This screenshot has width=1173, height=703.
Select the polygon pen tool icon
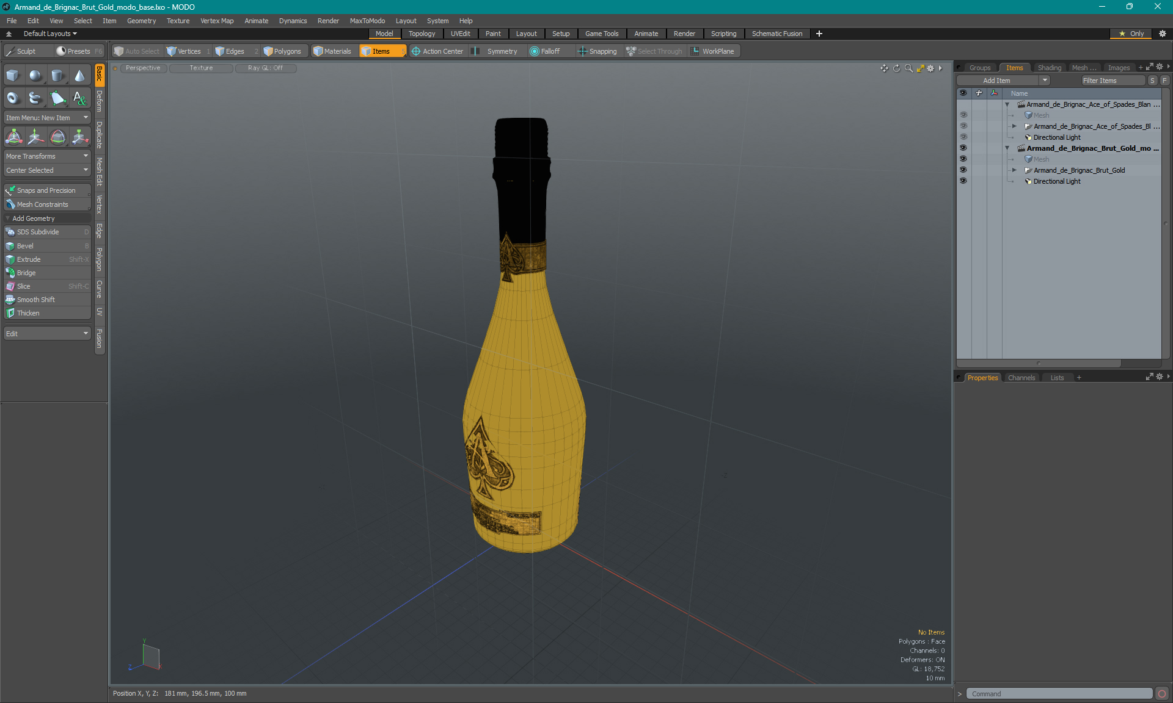(57, 98)
